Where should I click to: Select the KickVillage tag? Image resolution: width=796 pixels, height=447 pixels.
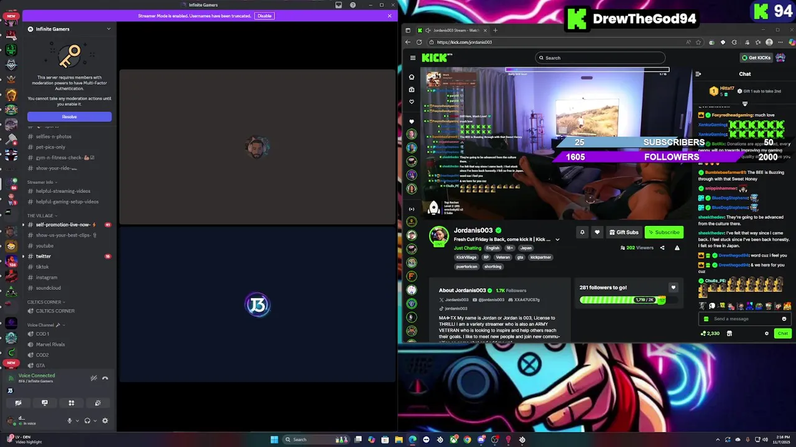tap(466, 257)
